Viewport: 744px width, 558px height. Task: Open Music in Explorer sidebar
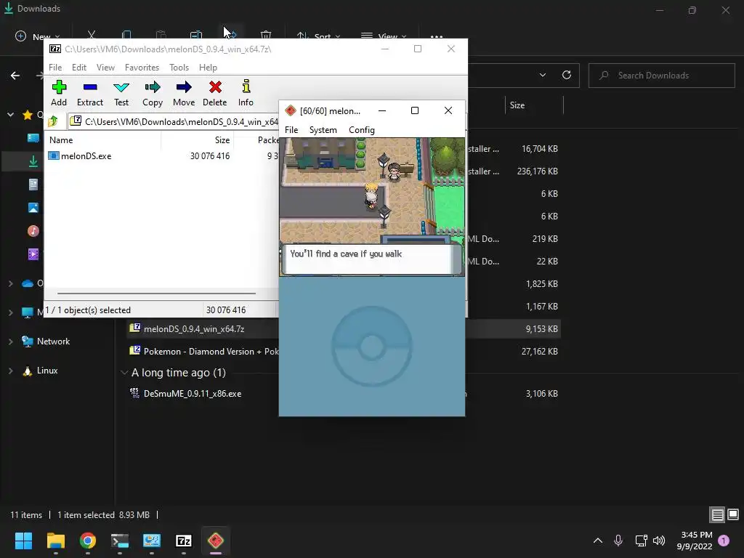(33, 230)
